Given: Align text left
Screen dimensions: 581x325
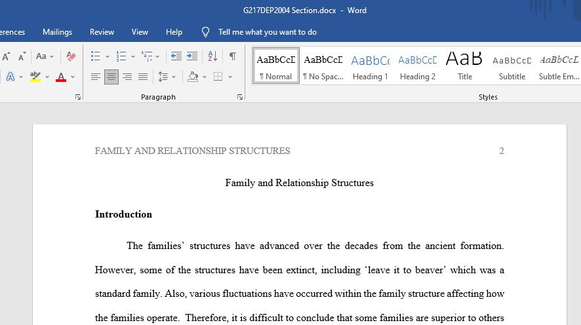Looking at the screenshot, I should [x=96, y=77].
